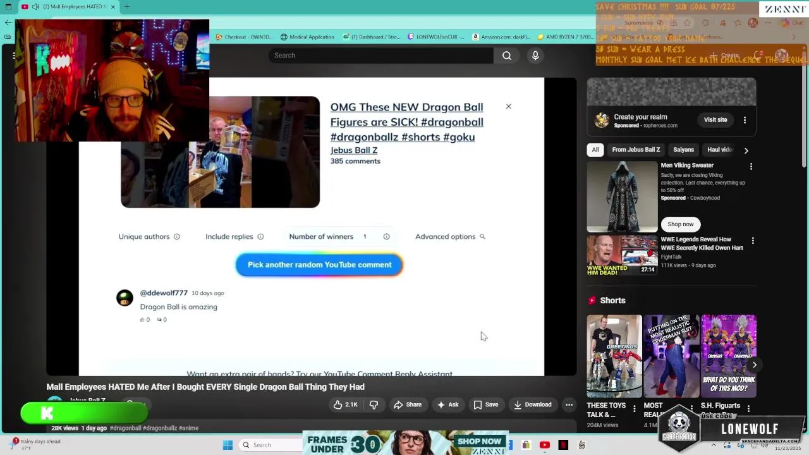809x455 pixels.
Task: Open weather widget Rainy days ahead
Action: 35,444
